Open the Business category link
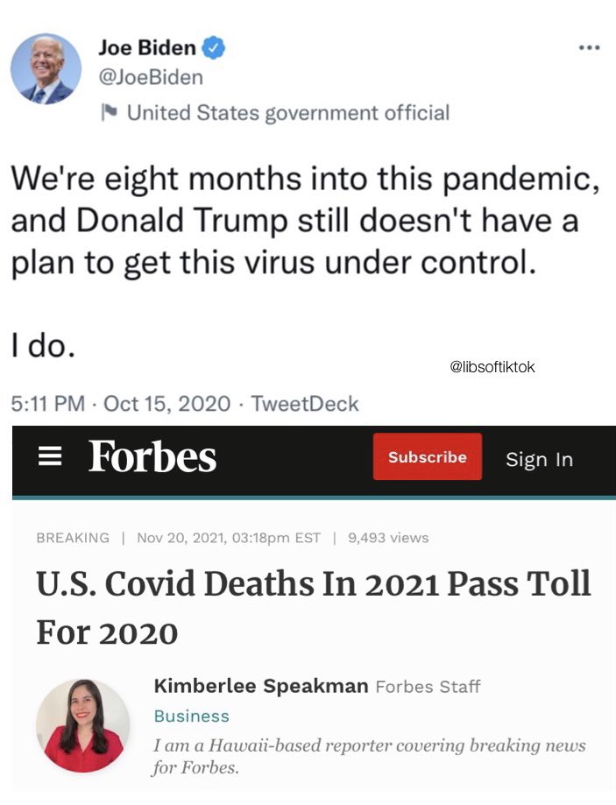Image resolution: width=616 pixels, height=805 pixels. tap(192, 716)
